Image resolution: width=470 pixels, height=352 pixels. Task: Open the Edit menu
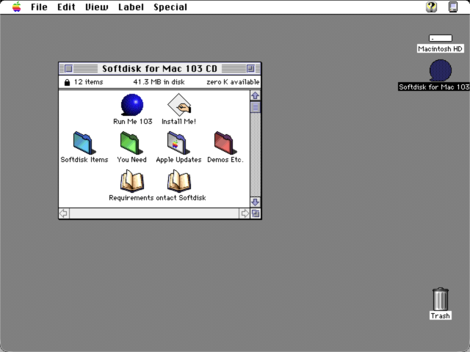click(x=66, y=7)
